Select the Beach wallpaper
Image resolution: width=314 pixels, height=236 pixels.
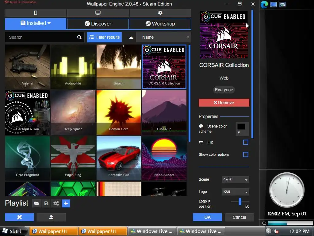119,67
